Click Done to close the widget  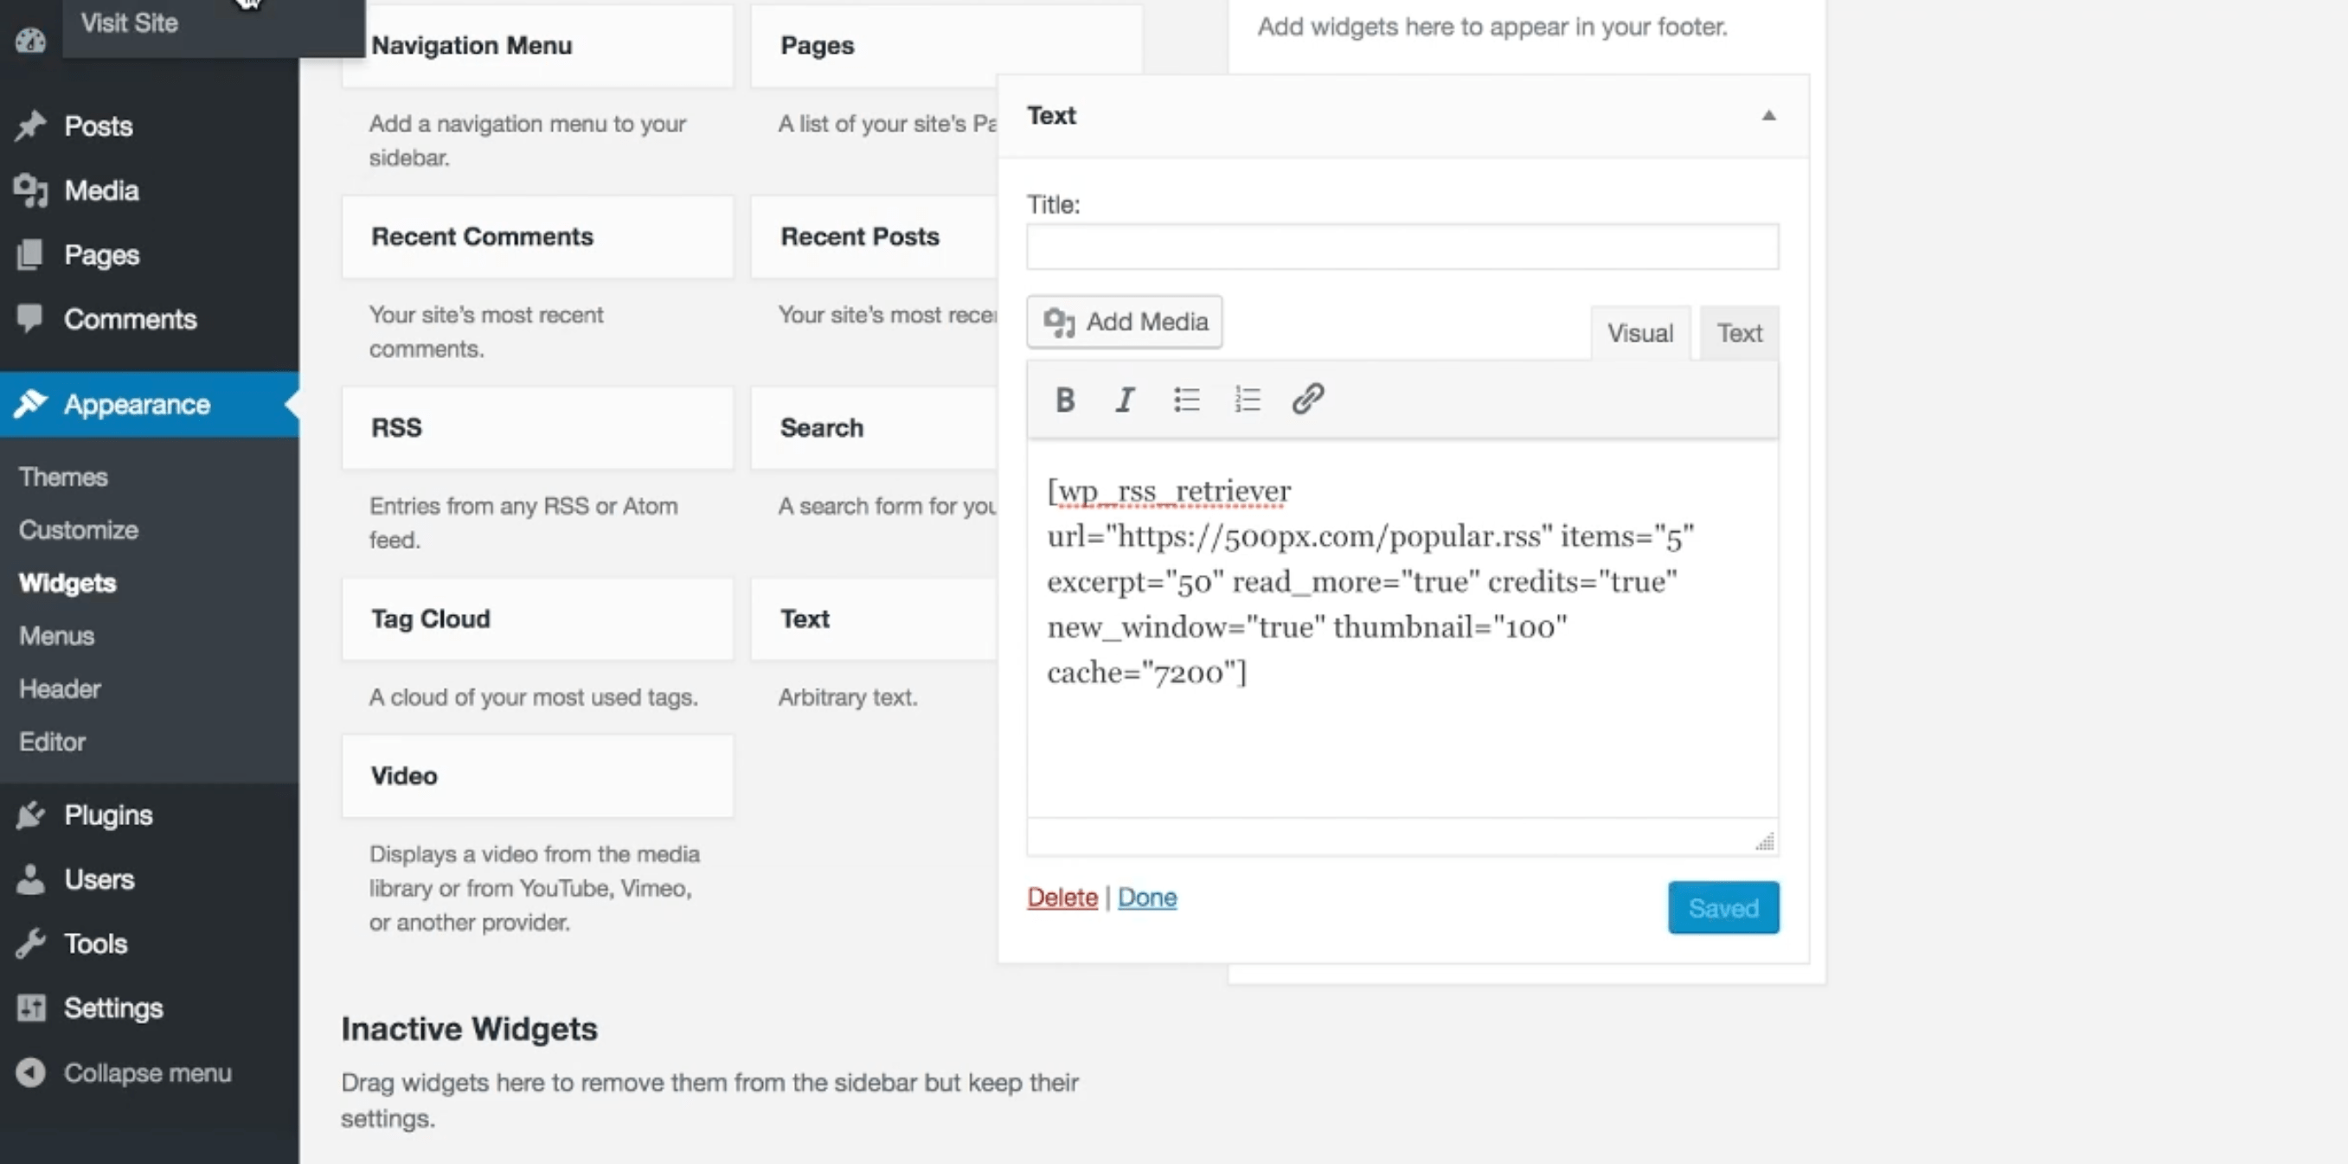pyautogui.click(x=1146, y=897)
